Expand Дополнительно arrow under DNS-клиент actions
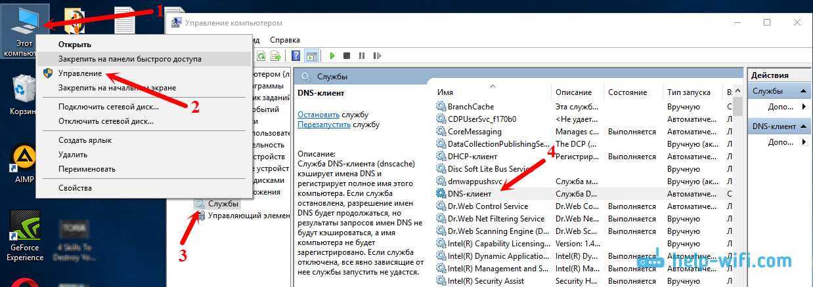 [x=804, y=142]
